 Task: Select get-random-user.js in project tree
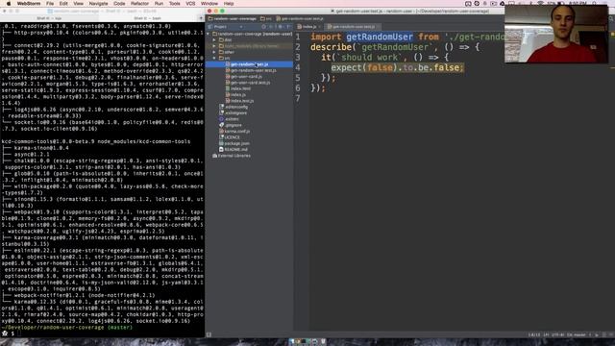(x=249, y=64)
